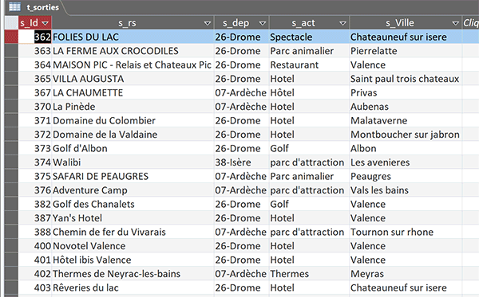The width and height of the screenshot is (479, 297).
Task: Click the cell VILLA AUGUSTA
Action: [x=133, y=79]
